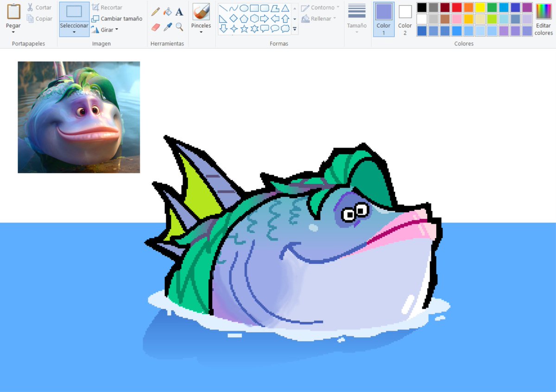Screen dimensions: 556x392
Task: Pick the black color swatch
Action: [x=422, y=7]
